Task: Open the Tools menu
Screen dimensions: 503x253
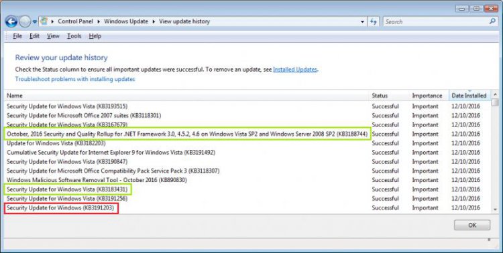Action: (74, 36)
